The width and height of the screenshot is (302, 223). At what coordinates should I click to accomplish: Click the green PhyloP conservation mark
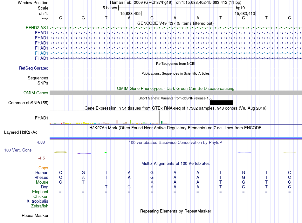pos(106,152)
